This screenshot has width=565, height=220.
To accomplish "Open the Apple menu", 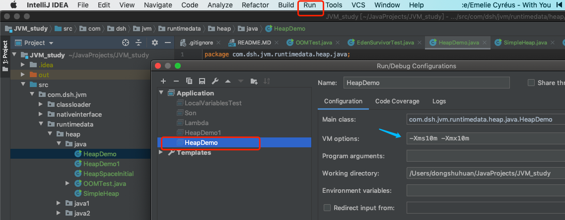I will [x=13, y=5].
